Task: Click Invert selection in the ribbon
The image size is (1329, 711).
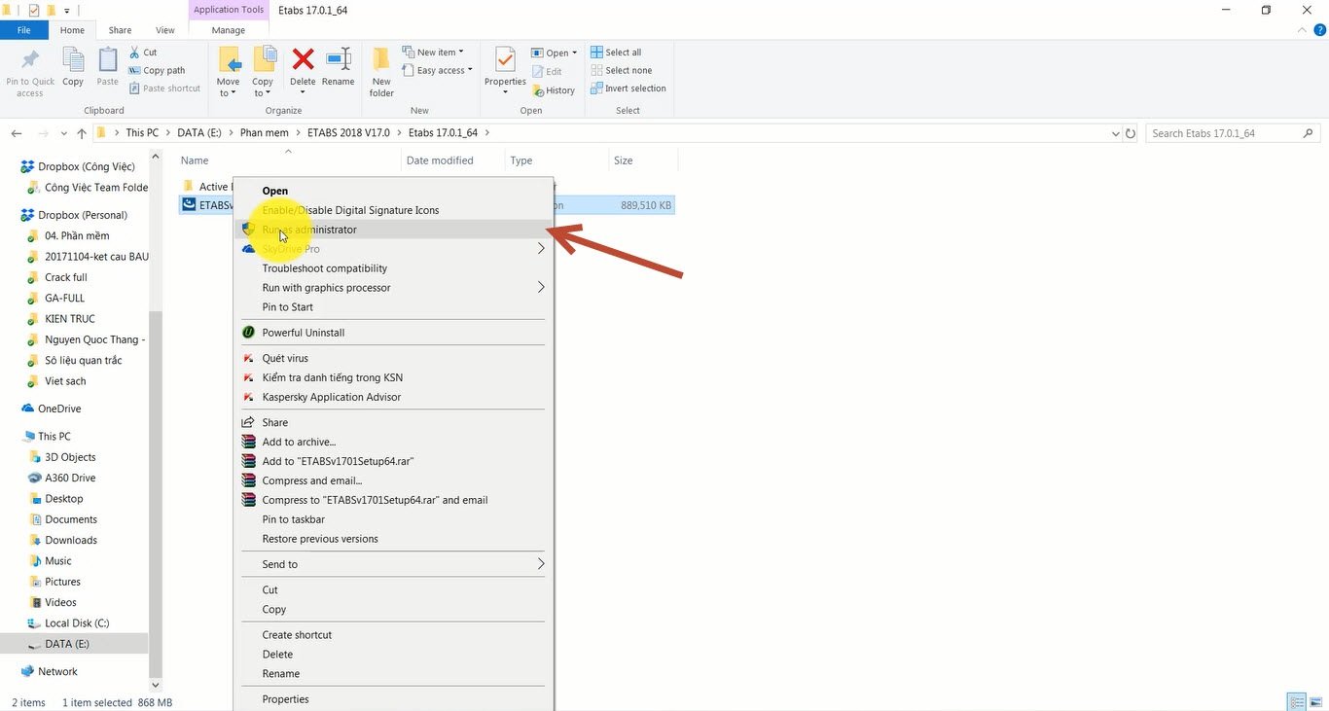Action: point(628,89)
